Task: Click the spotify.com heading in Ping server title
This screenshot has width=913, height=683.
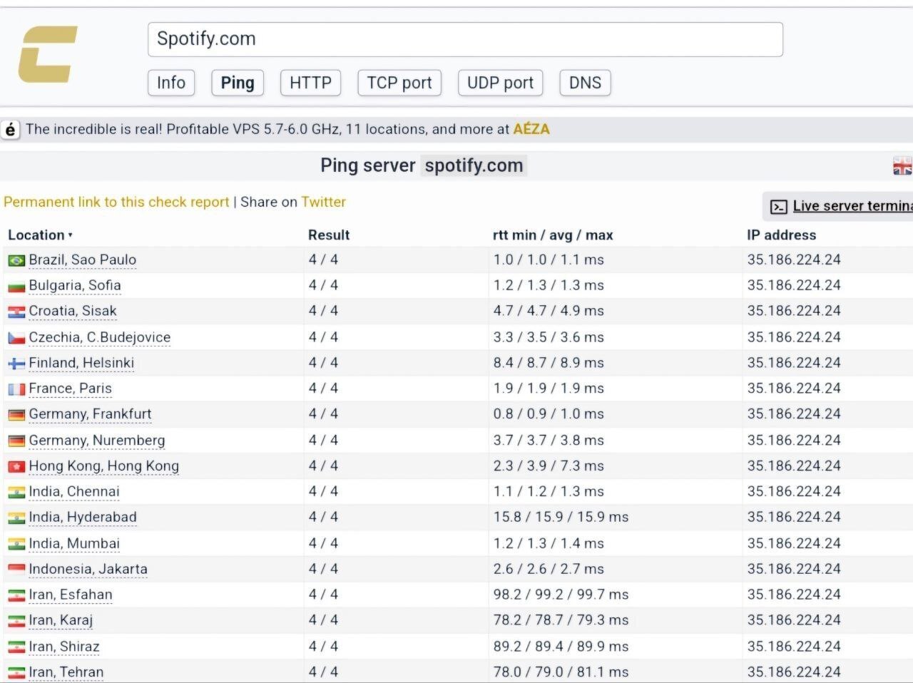Action: pos(474,165)
